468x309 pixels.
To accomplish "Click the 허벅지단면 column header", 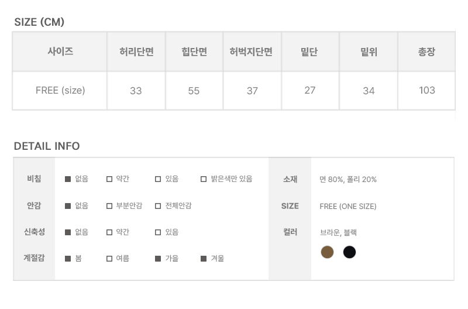I will 252,52.
